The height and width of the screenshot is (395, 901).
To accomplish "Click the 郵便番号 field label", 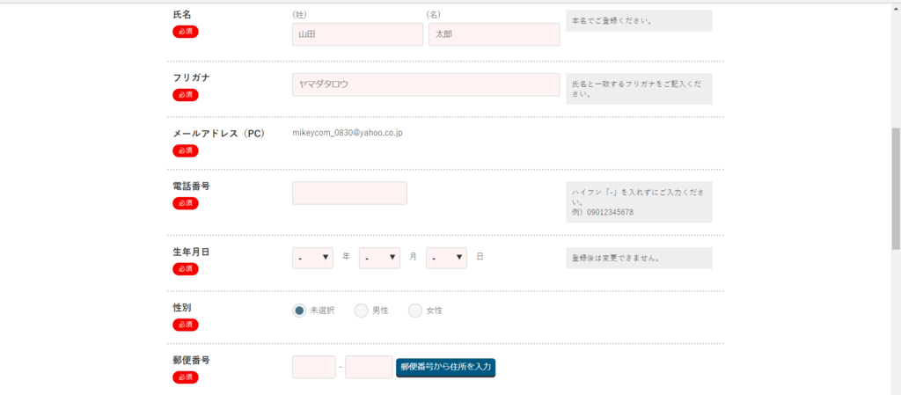I will coord(191,361).
